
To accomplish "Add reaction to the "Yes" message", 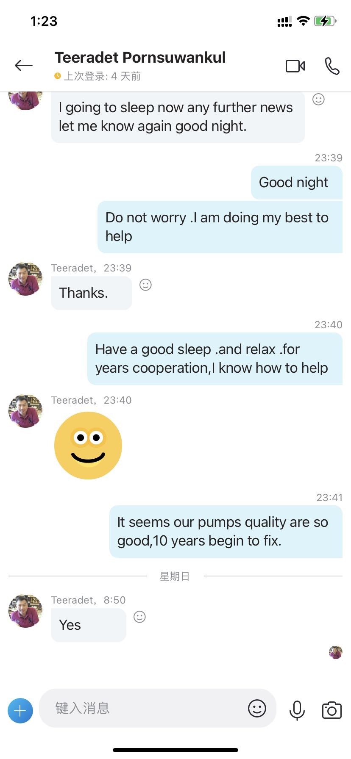I will coord(139,617).
